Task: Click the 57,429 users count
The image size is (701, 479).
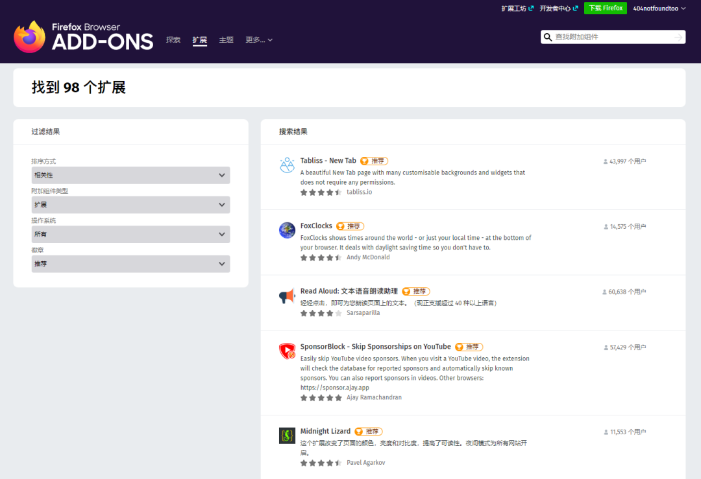Action: point(625,347)
